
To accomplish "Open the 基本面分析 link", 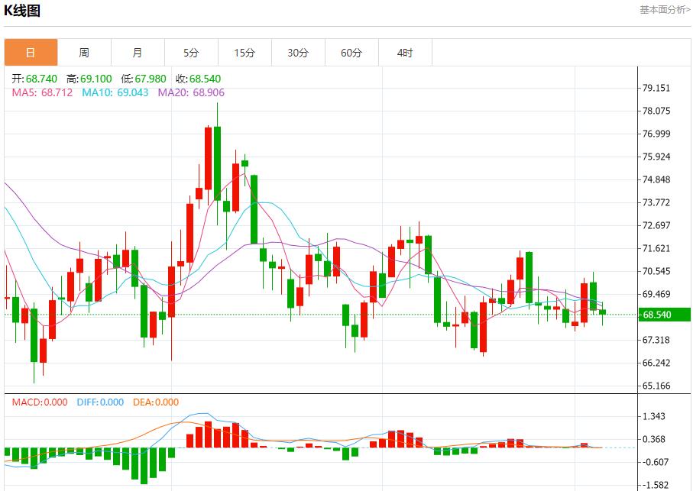I will 665,9.
